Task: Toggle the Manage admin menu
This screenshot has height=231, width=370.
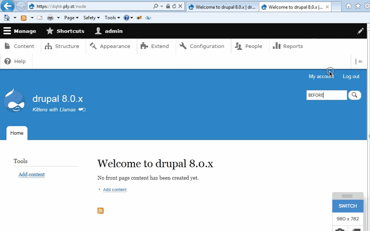Action: 20,31
